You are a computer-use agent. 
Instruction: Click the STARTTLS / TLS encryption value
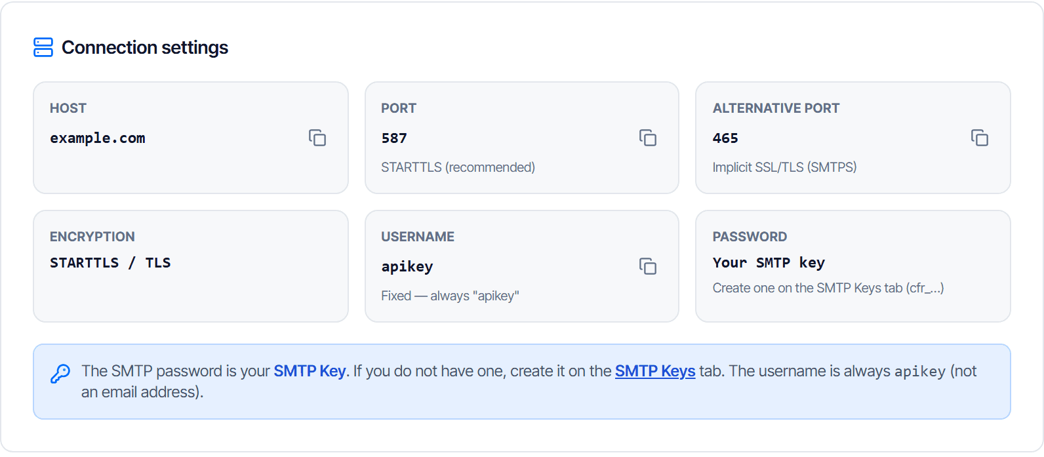(x=110, y=262)
